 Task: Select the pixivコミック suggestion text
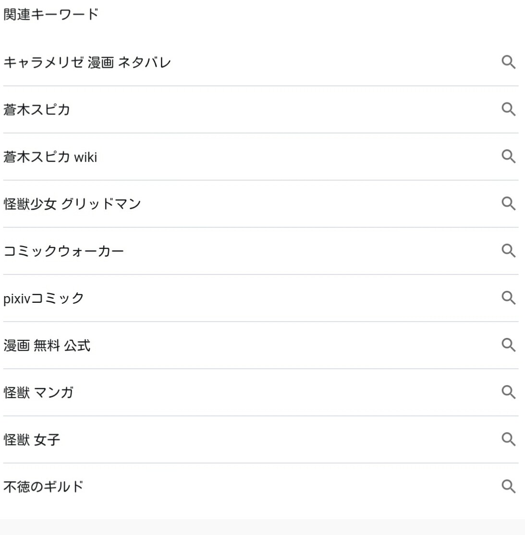(44, 298)
